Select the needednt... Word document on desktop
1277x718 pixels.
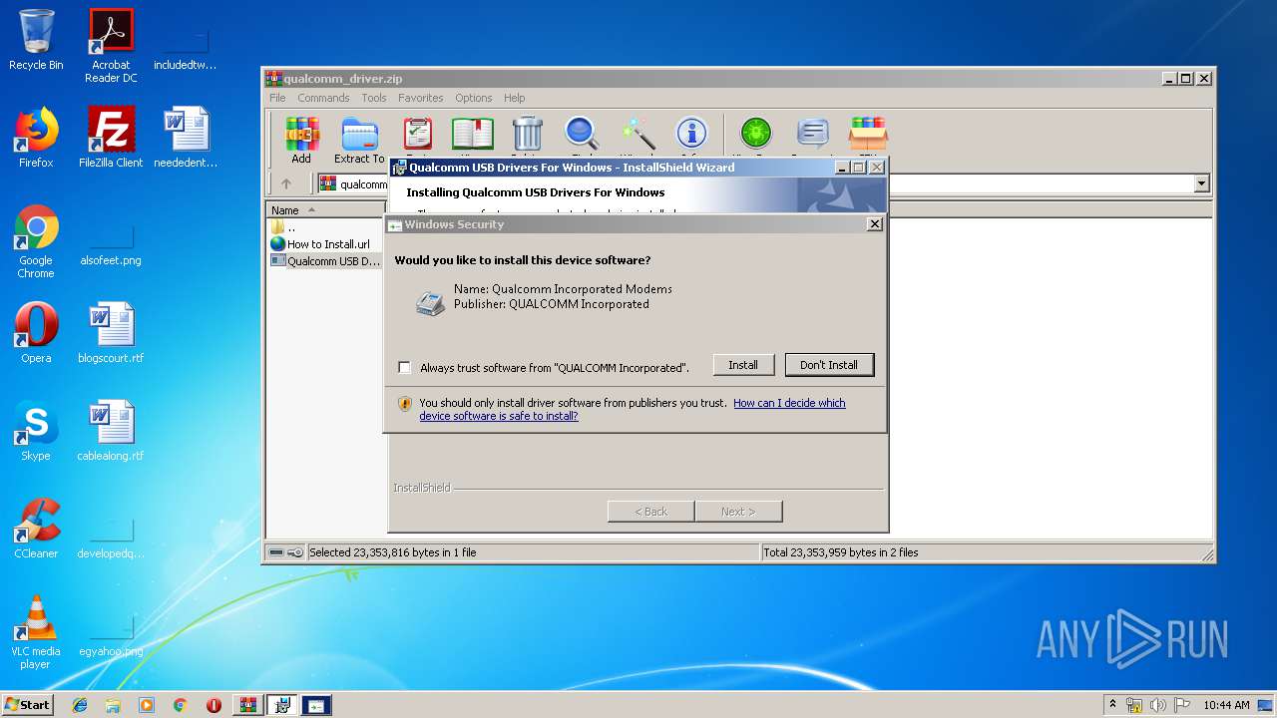point(186,137)
